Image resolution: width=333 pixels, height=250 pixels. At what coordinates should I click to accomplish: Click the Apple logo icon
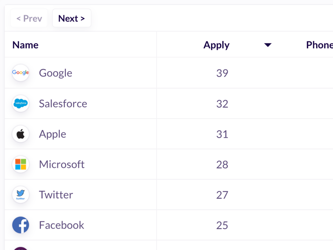point(20,134)
